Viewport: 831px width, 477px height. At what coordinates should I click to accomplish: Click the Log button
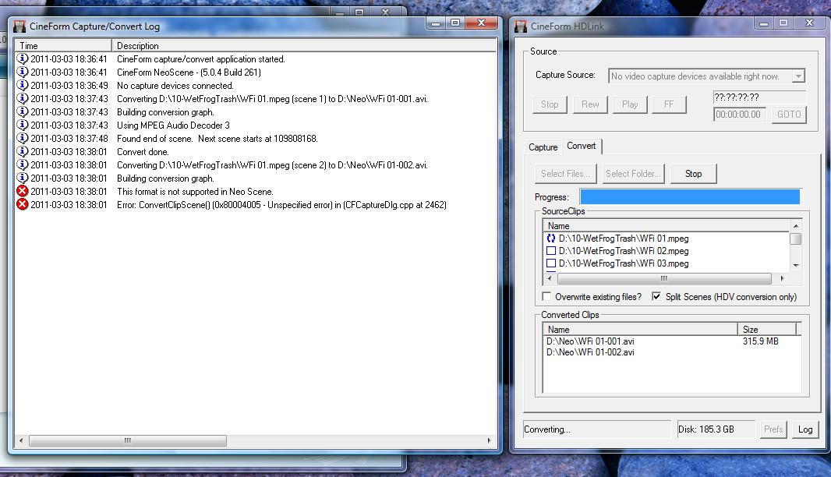pos(805,429)
